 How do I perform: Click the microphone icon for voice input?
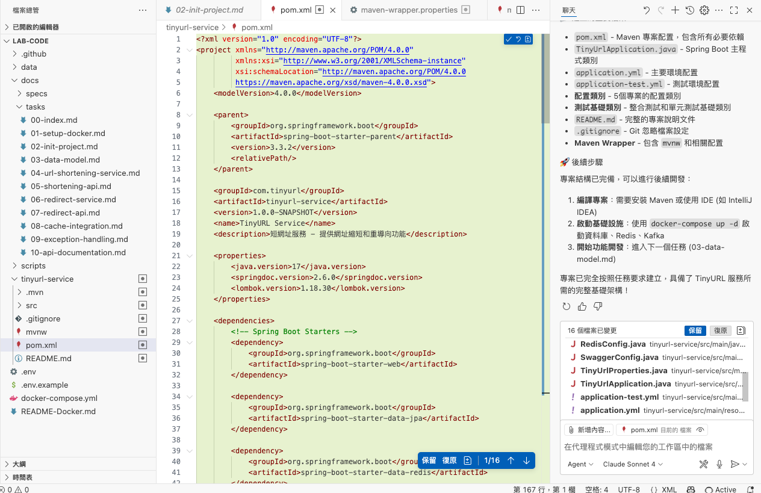point(719,464)
